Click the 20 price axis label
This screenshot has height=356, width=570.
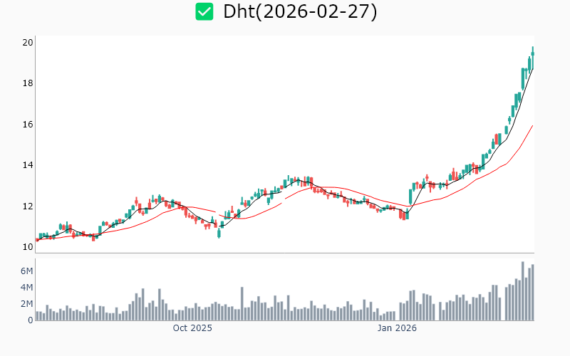point(28,43)
